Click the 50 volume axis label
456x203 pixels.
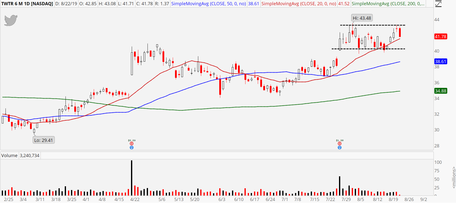tap(437, 179)
